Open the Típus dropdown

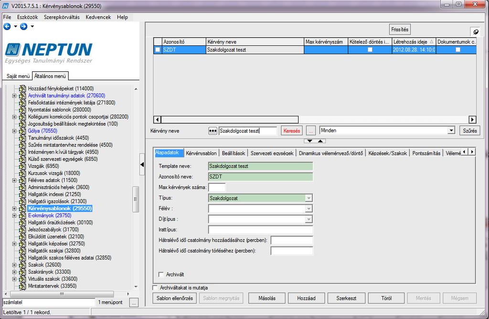309,198
